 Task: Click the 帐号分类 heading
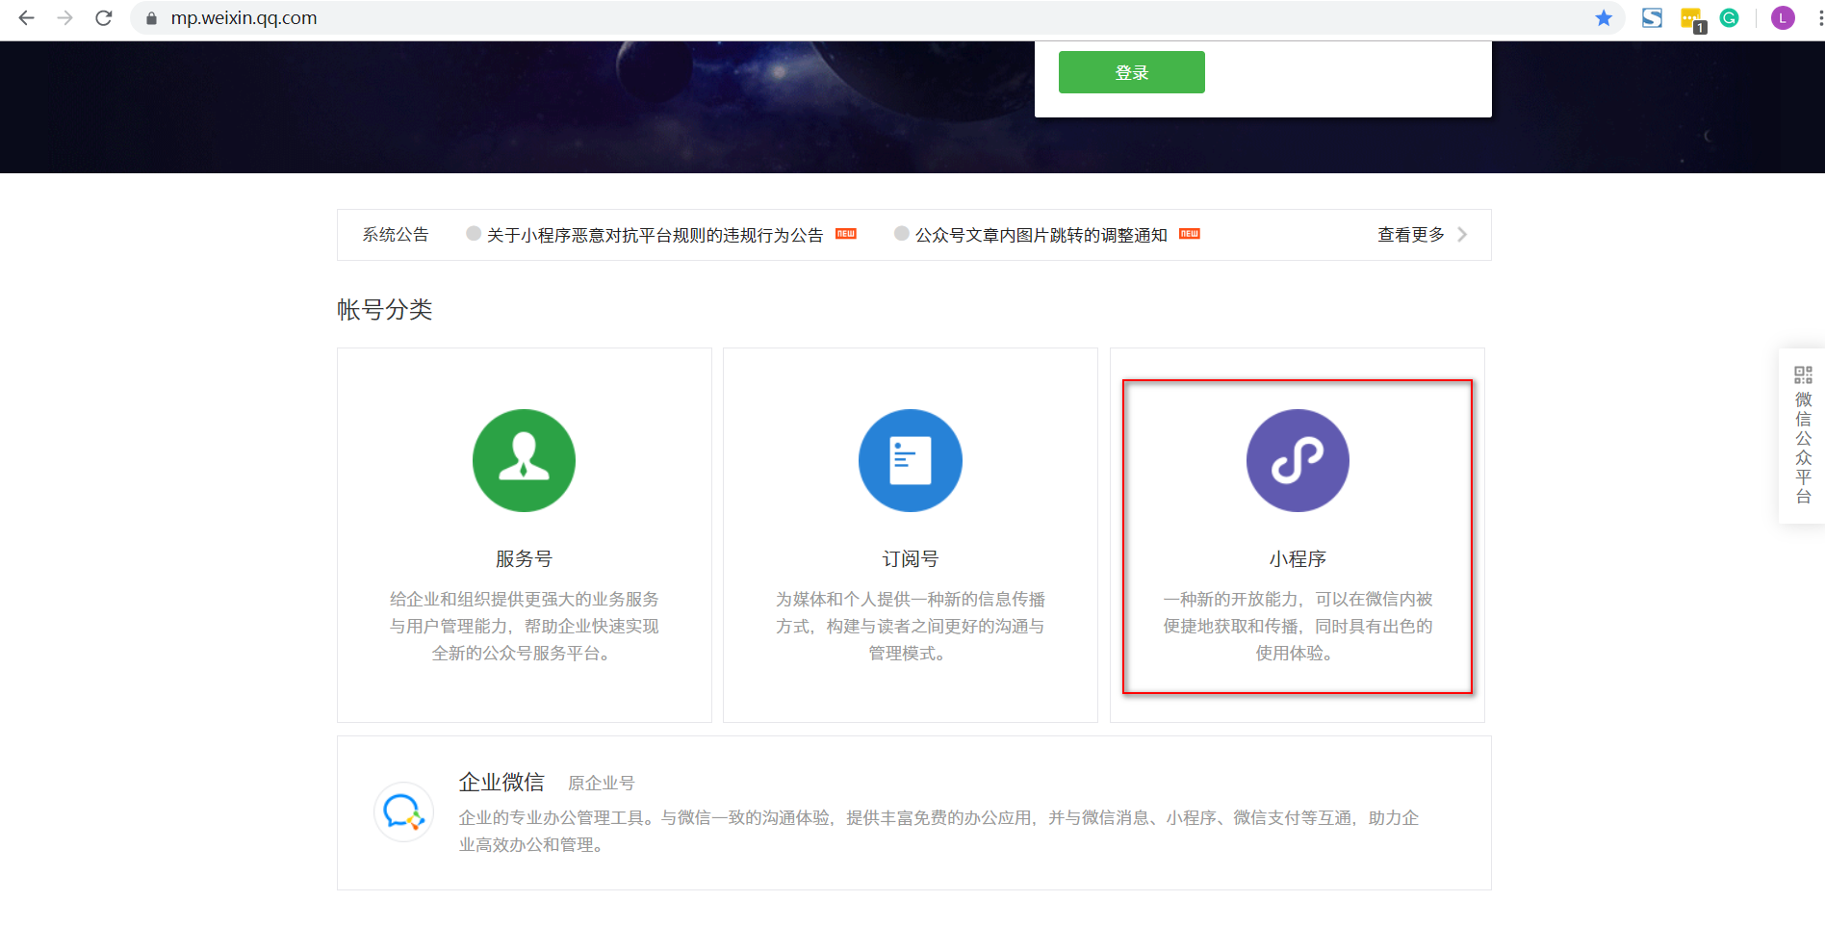point(385,309)
